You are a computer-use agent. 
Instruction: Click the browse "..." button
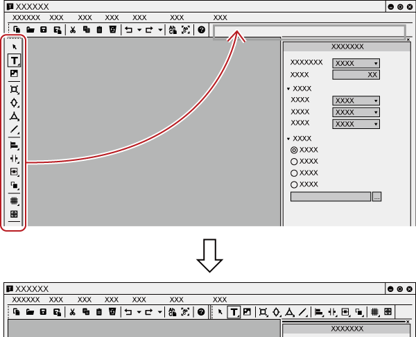376,197
